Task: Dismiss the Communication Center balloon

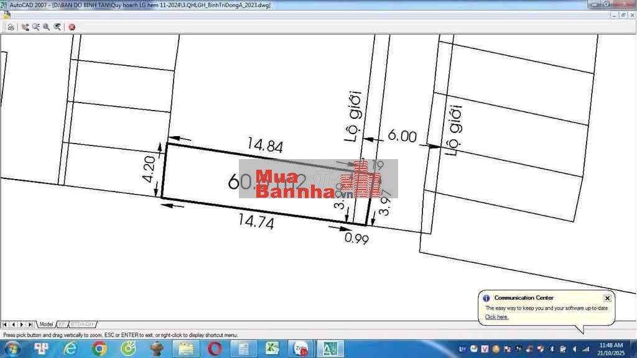Action: pyautogui.click(x=607, y=298)
